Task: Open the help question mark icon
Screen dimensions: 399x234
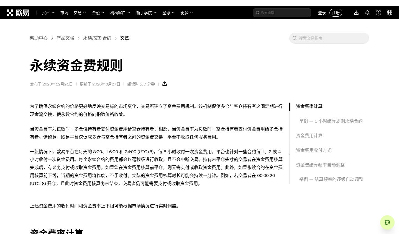Action: click(x=378, y=13)
